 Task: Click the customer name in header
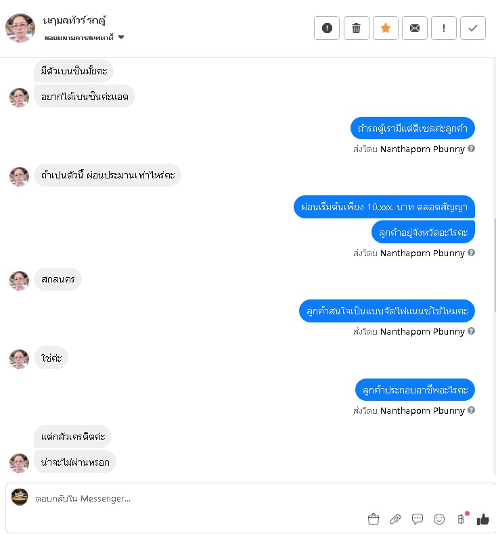[x=74, y=21]
